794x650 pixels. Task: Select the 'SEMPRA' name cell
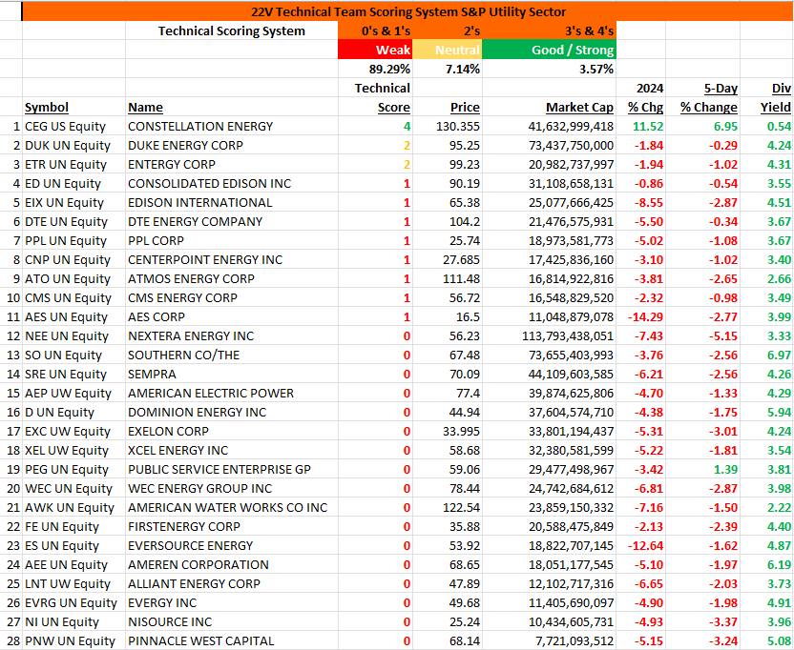click(231, 374)
